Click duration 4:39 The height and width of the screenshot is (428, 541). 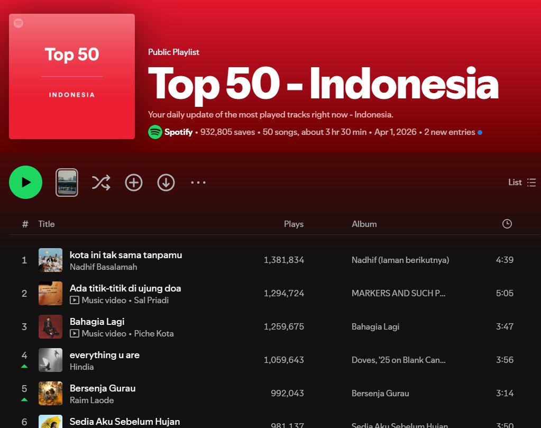pyautogui.click(x=505, y=260)
